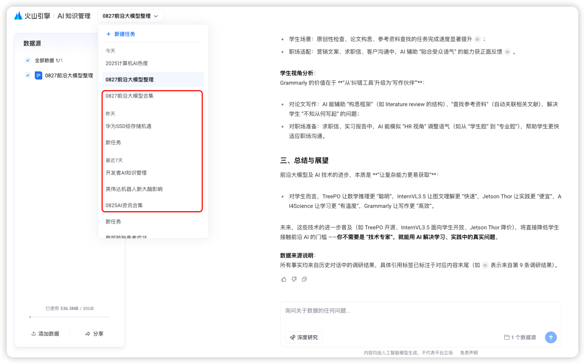The width and height of the screenshot is (585, 364).
Task: Click the 分享 button
Action: [94, 334]
